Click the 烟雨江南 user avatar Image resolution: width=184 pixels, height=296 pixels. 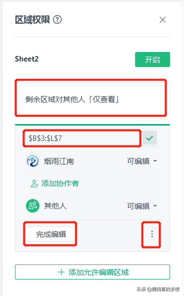pos(33,161)
